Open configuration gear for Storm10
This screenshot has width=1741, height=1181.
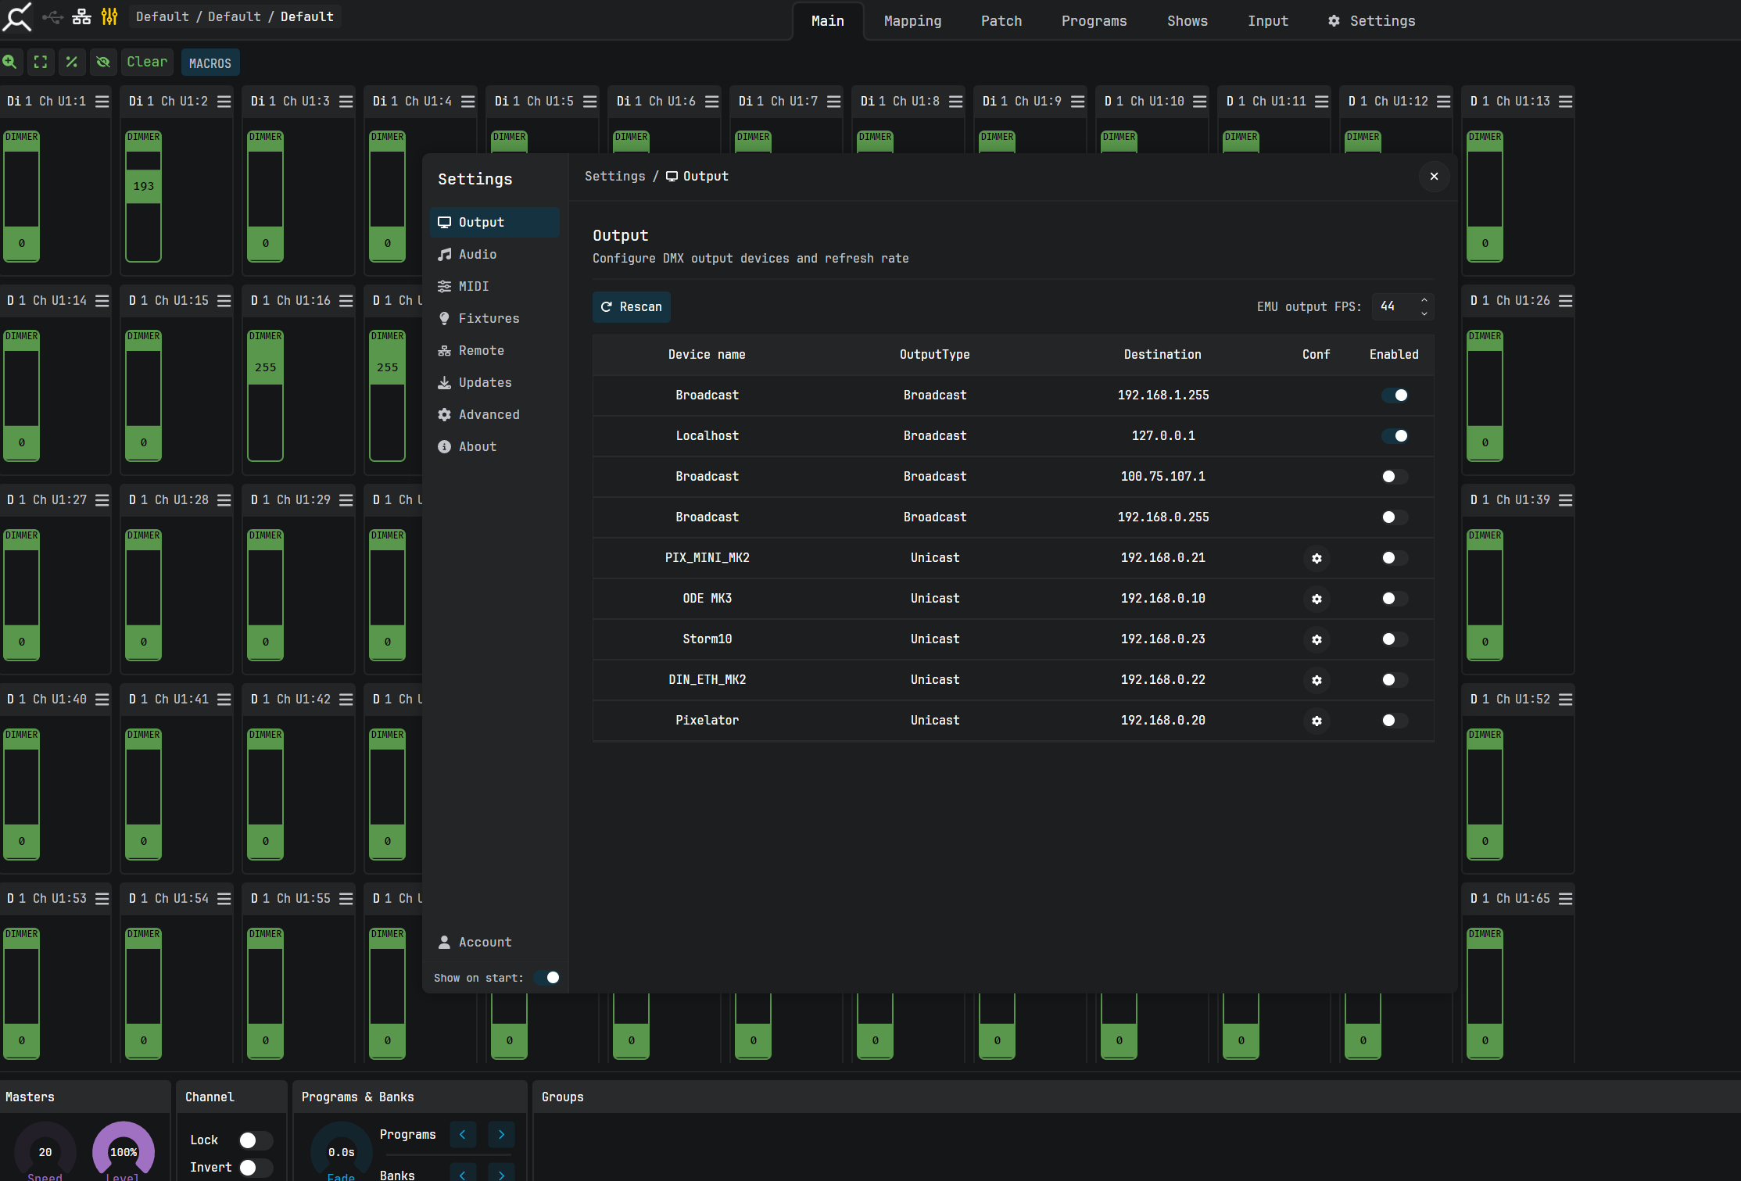point(1316,639)
